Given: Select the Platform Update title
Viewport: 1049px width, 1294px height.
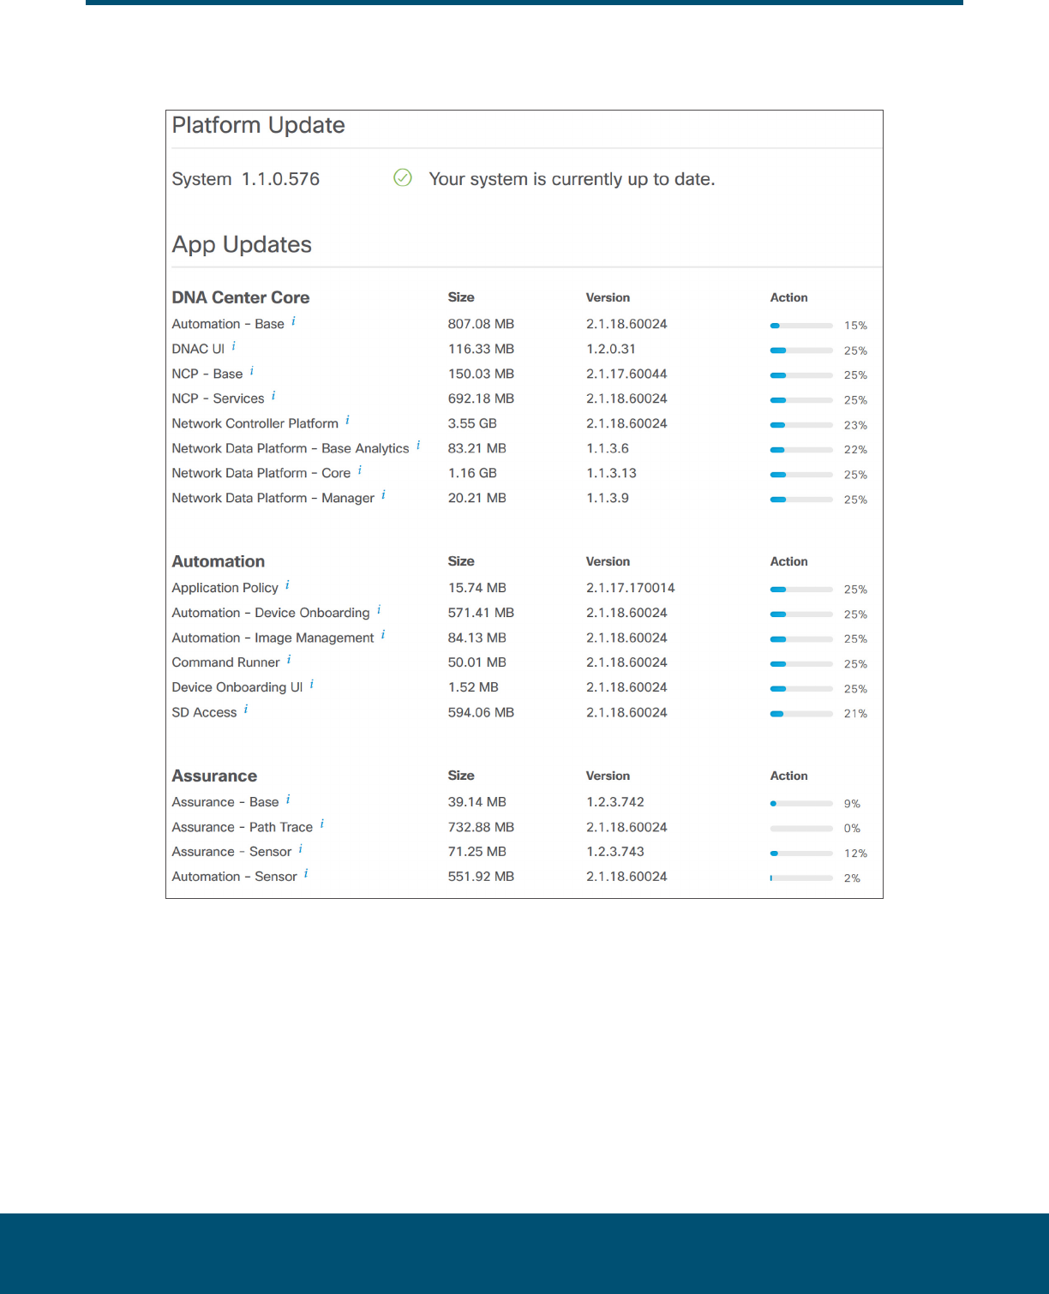Looking at the screenshot, I should 259,125.
